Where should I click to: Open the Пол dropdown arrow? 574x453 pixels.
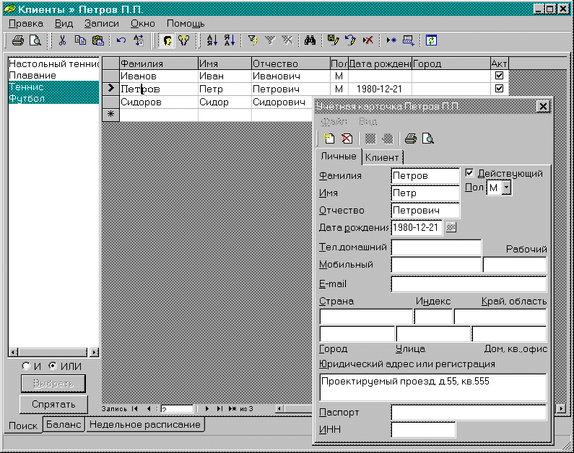tap(506, 188)
